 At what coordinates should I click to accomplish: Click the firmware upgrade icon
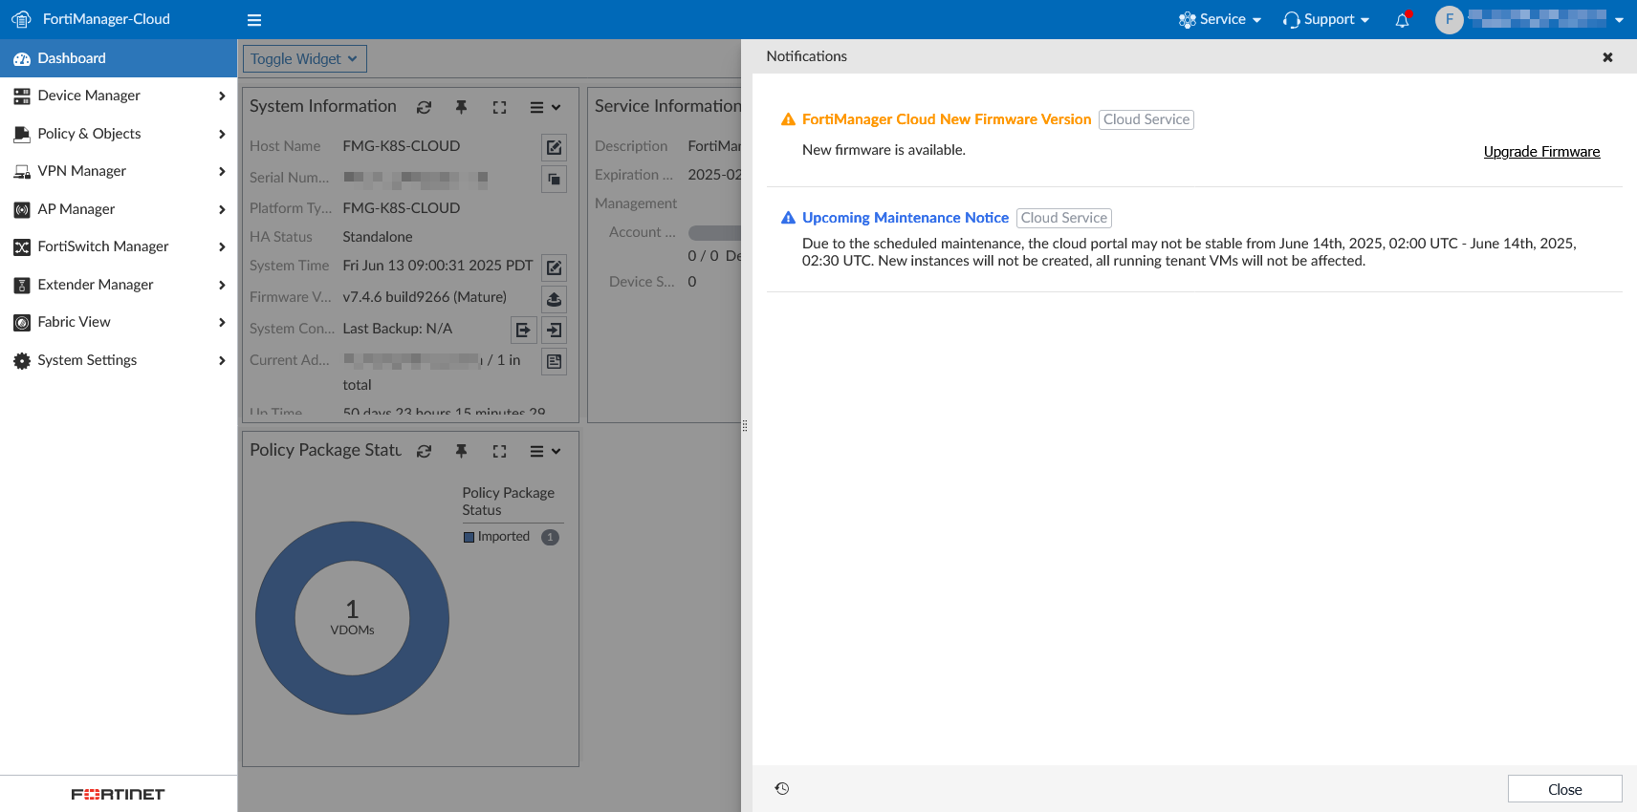[x=554, y=299]
